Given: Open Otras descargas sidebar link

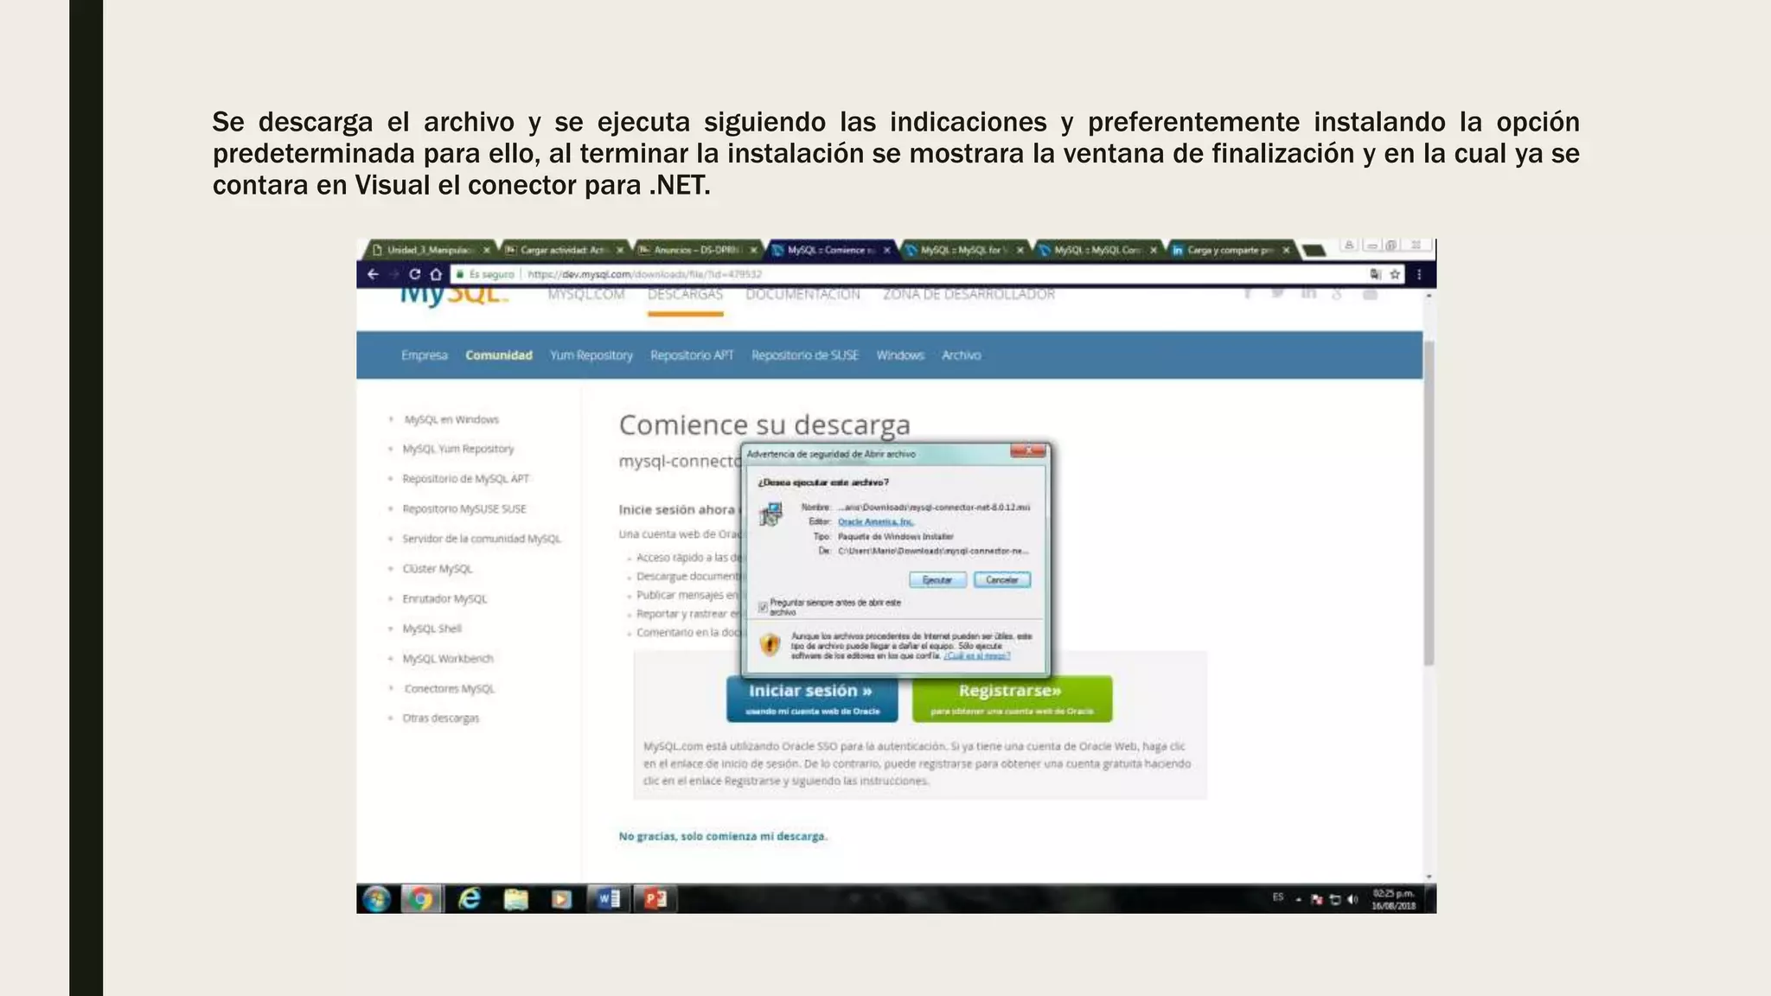Looking at the screenshot, I should tap(441, 718).
